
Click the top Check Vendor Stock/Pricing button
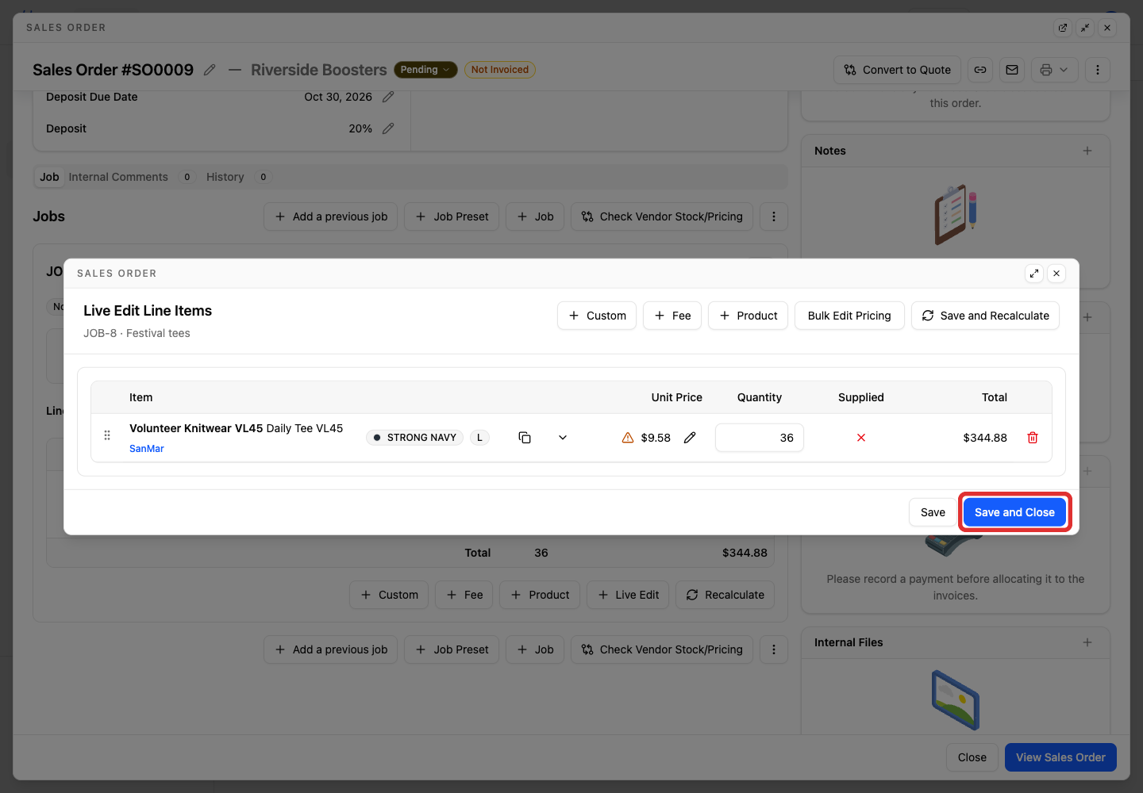pyautogui.click(x=662, y=216)
